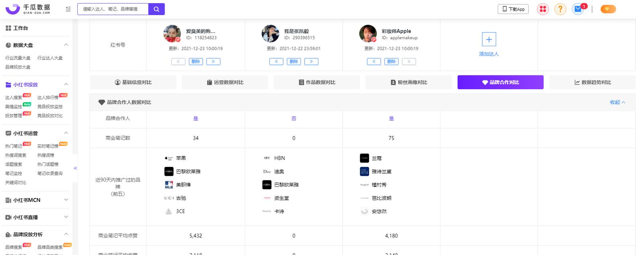Viewport: 636px width, 255px height.
Task: Collapse the 品牌投放分析 sidebar section
Action: pyautogui.click(x=66, y=234)
